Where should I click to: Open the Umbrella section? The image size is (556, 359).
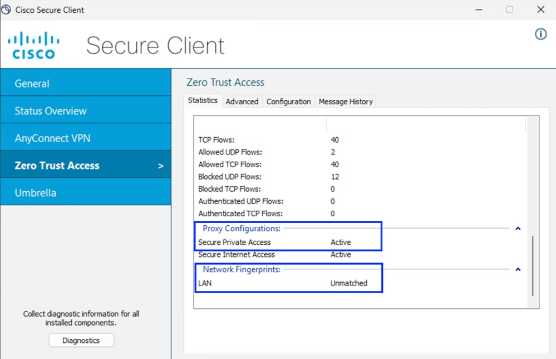pos(86,192)
